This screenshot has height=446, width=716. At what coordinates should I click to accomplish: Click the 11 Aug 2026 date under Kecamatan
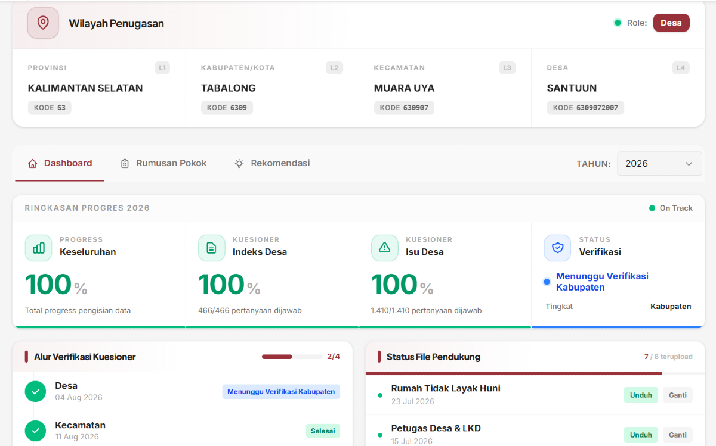point(77,436)
